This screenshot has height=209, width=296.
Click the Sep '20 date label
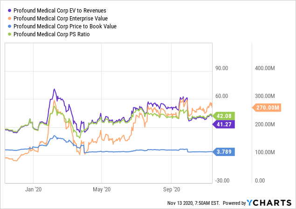172,189
